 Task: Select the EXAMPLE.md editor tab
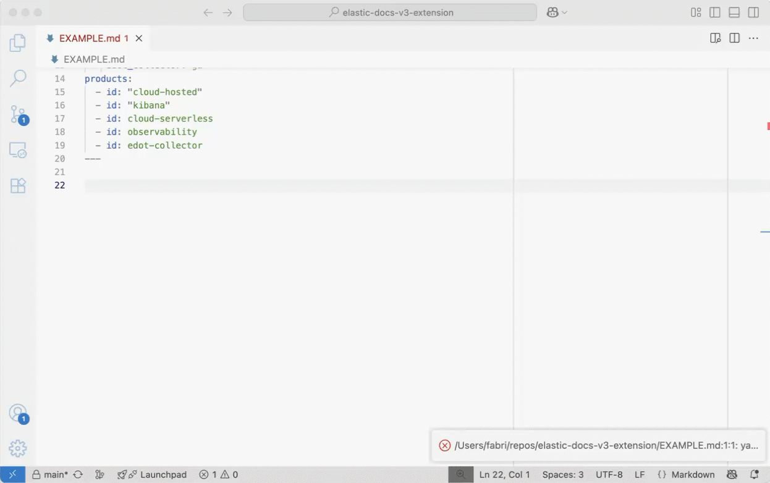tap(89, 38)
